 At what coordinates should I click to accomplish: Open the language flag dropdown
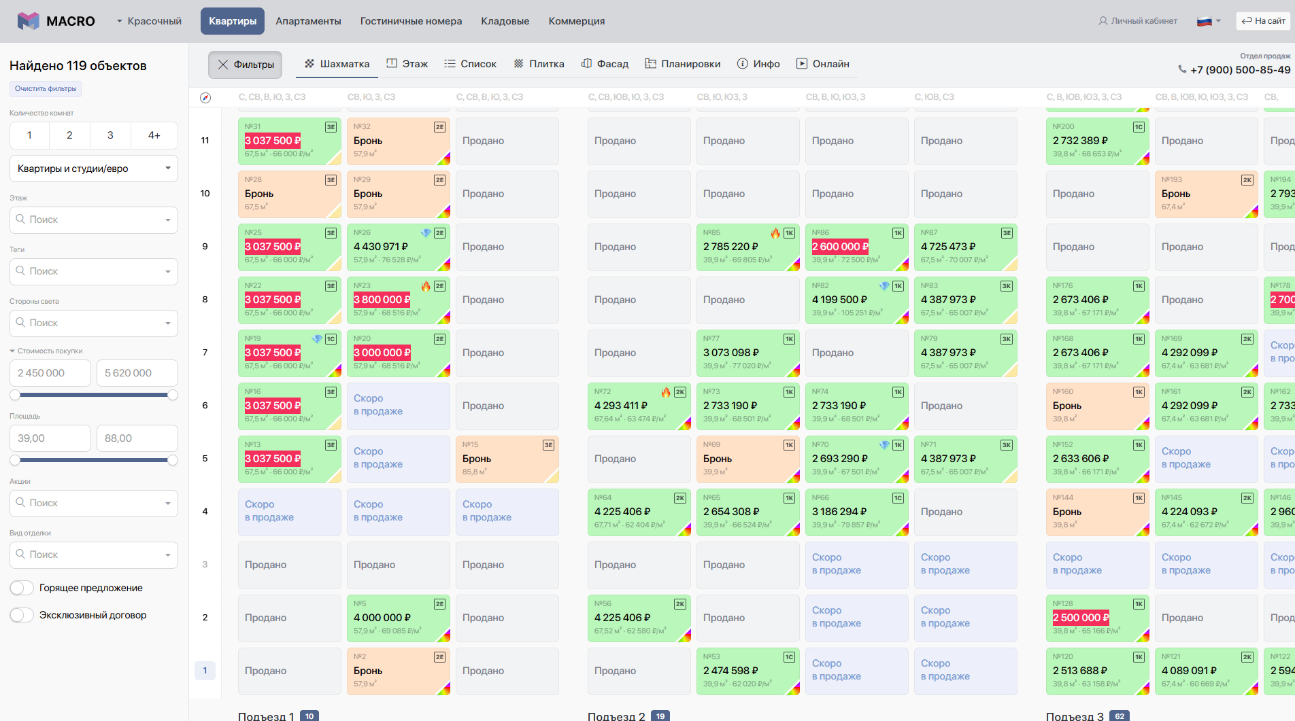(1209, 21)
